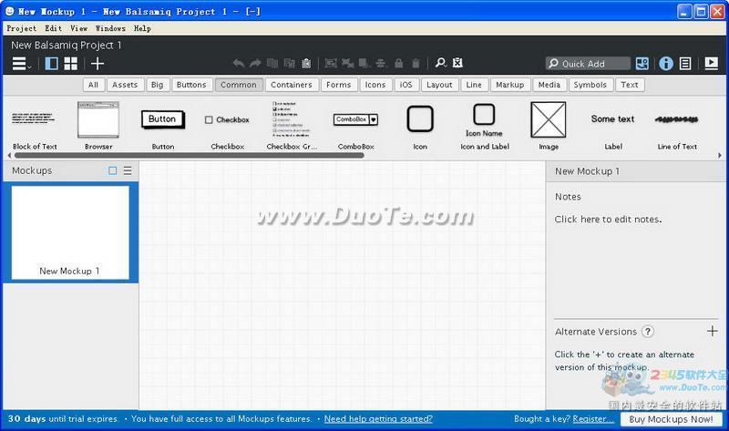Show All UI library controls
The height and width of the screenshot is (431, 729).
(x=93, y=85)
